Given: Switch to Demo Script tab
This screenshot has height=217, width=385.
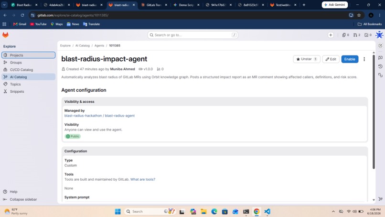Looking at the screenshot, I should 187,5.
